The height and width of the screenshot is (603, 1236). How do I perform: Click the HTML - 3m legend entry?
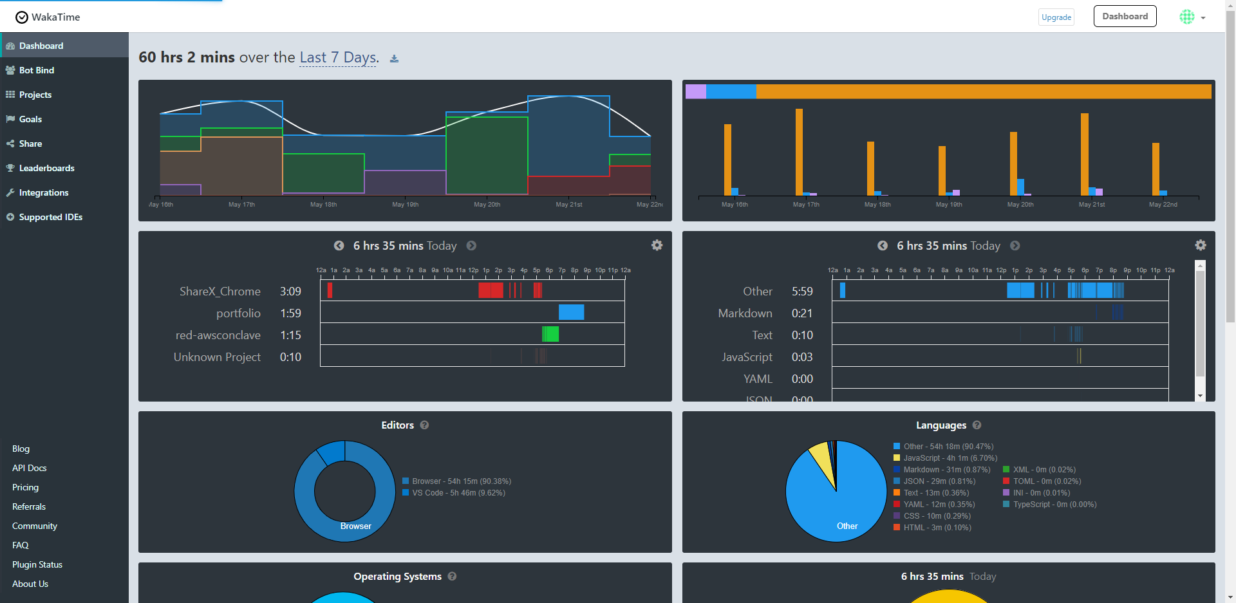[933, 527]
